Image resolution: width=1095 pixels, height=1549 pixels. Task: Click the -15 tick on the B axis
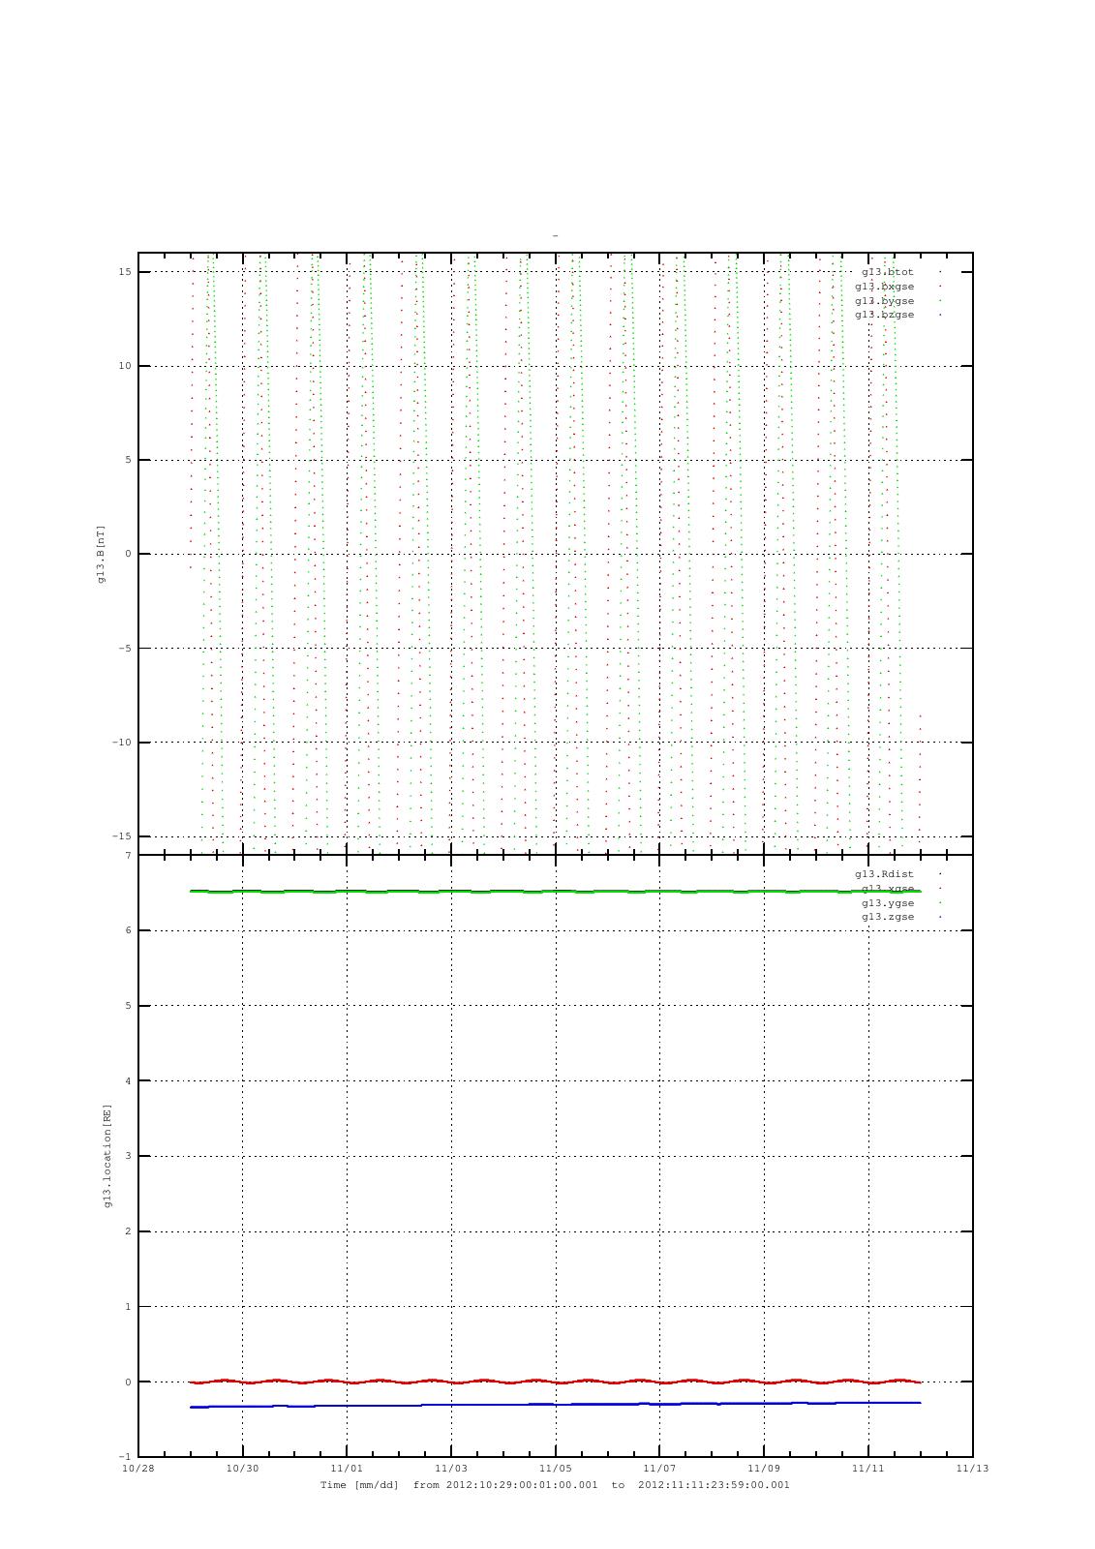(x=122, y=836)
